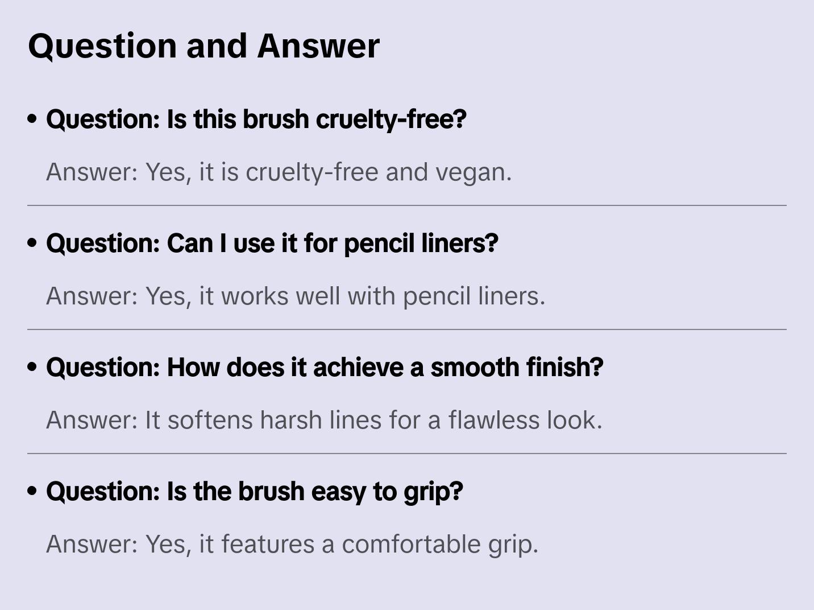Select the answer about cruelty-free and vegan

tap(279, 172)
